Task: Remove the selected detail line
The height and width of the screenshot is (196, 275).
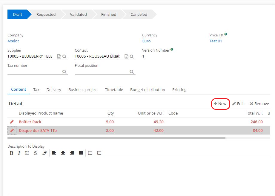Action: [259, 104]
